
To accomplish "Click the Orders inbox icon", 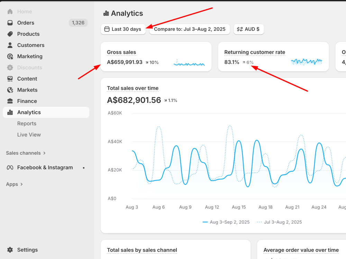I will 10,23.
